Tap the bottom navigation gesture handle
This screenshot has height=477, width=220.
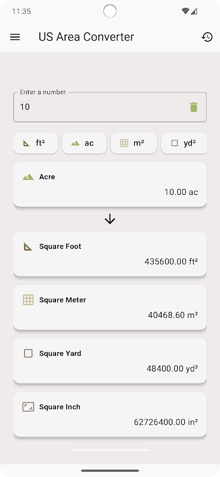(110, 470)
